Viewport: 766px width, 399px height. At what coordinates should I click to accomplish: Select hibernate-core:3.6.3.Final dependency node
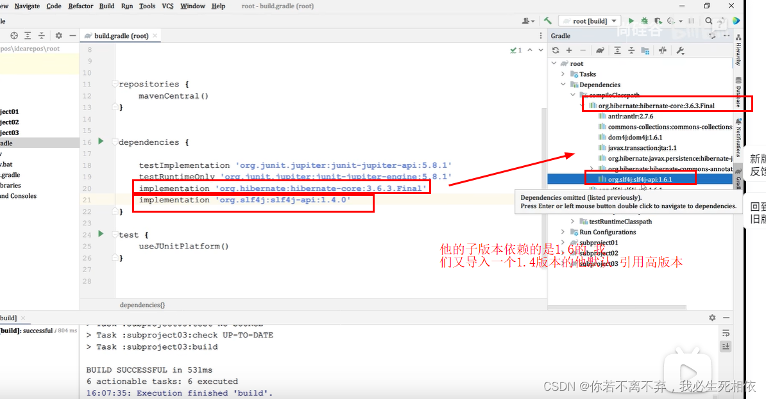coord(656,106)
